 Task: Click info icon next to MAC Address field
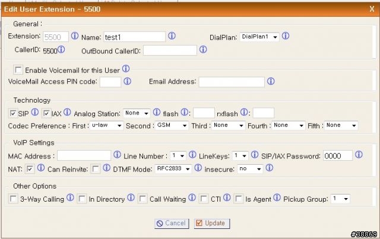tap(118, 155)
